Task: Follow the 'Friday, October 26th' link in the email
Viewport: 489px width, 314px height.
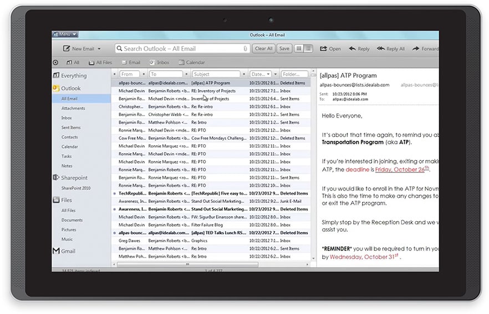Action: [x=402, y=169]
